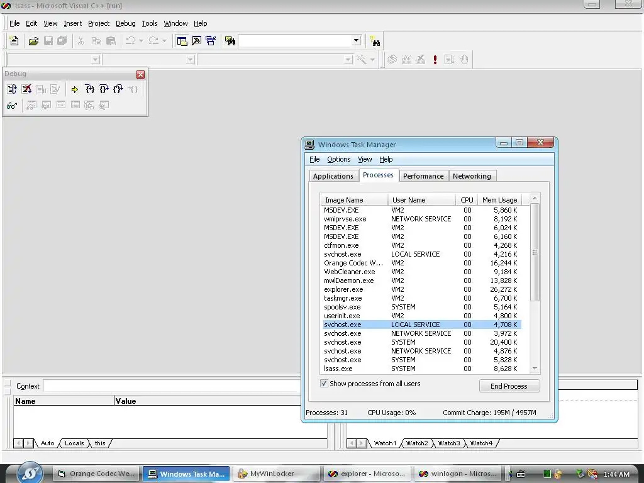Click into the Context input field
644x483 pixels.
point(172,386)
